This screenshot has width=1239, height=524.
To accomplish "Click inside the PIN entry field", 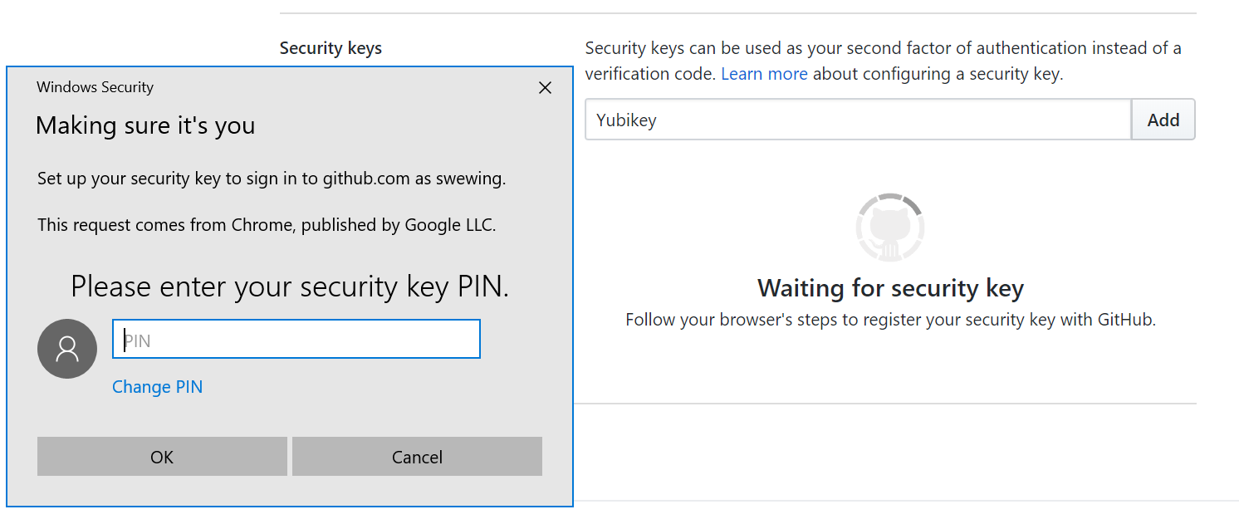I will tap(296, 339).
